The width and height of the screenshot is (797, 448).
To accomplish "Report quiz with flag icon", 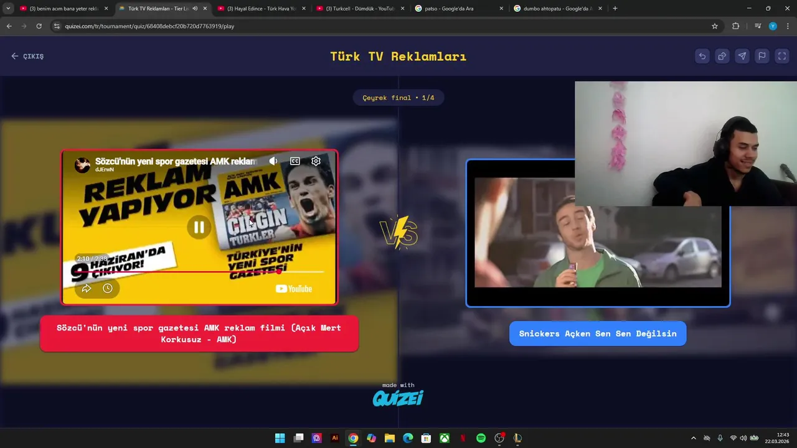I will (762, 56).
